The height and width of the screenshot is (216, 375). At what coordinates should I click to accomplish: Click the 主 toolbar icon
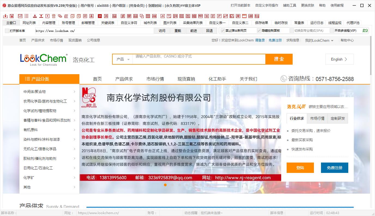coord(207,16)
